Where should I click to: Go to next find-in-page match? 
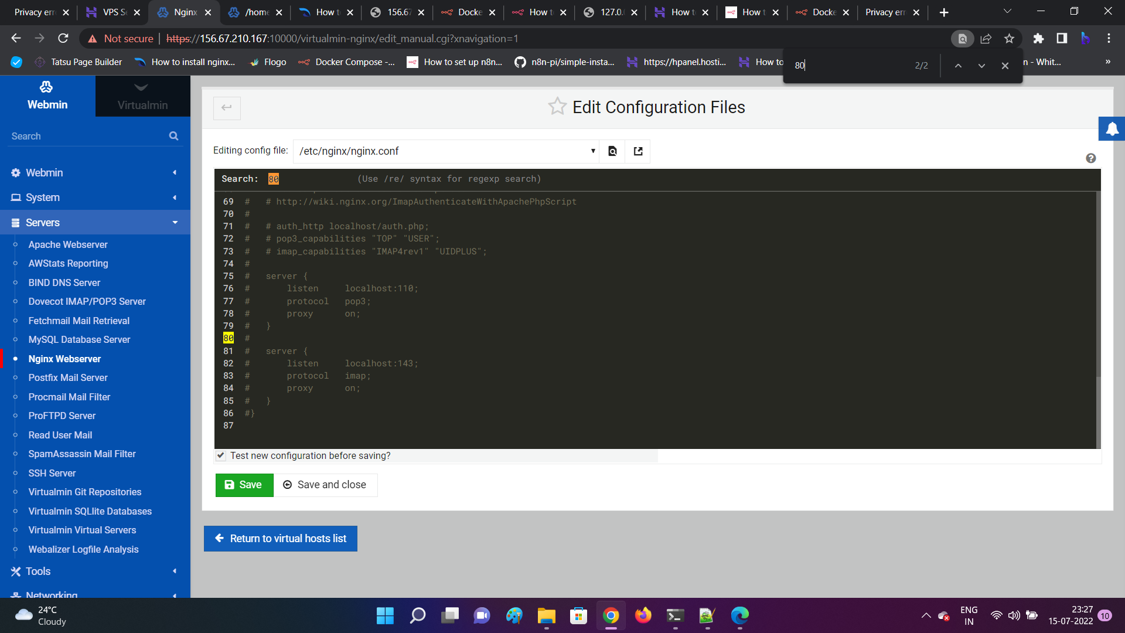(981, 66)
